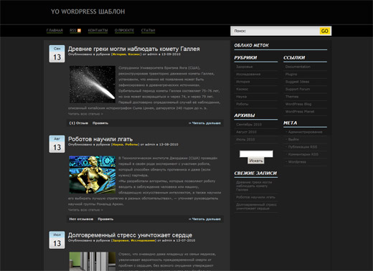Click the golden robot thumbnail

(93, 175)
